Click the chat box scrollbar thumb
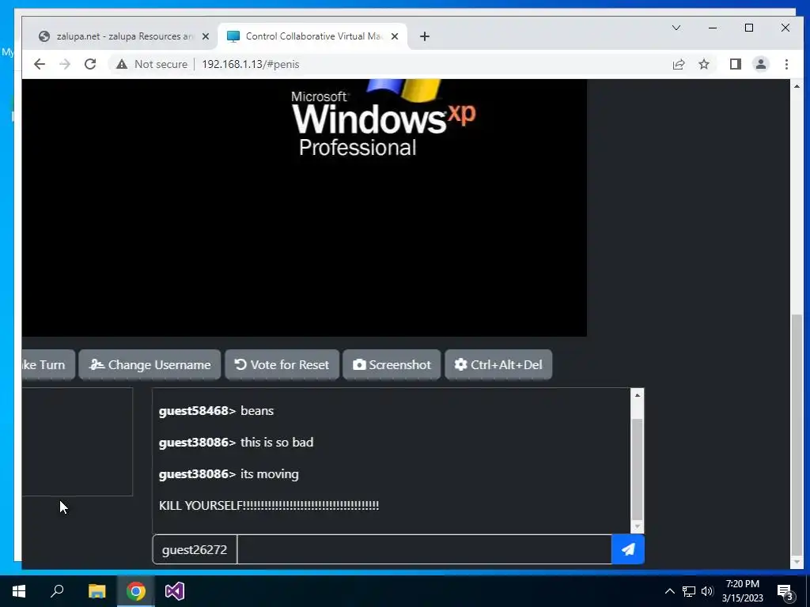The width and height of the screenshot is (810, 607). [638, 469]
